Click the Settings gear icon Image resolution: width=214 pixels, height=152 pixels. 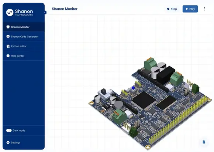[8, 142]
